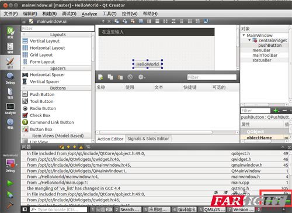Open the Issues pane category filter icon
The width and height of the screenshot is (292, 213).
tap(88, 147)
